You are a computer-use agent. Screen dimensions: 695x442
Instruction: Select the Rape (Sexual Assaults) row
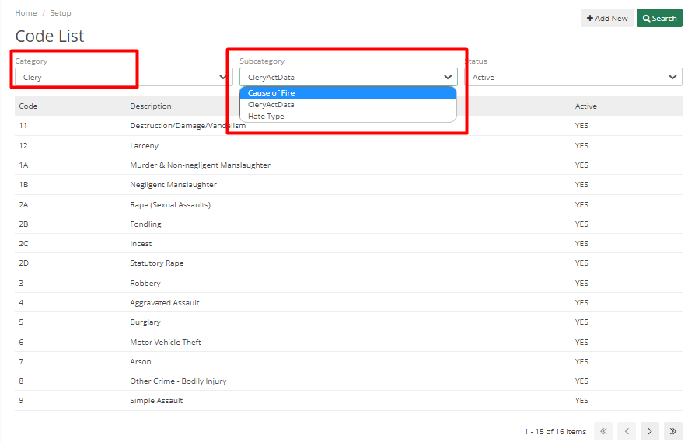pos(348,204)
